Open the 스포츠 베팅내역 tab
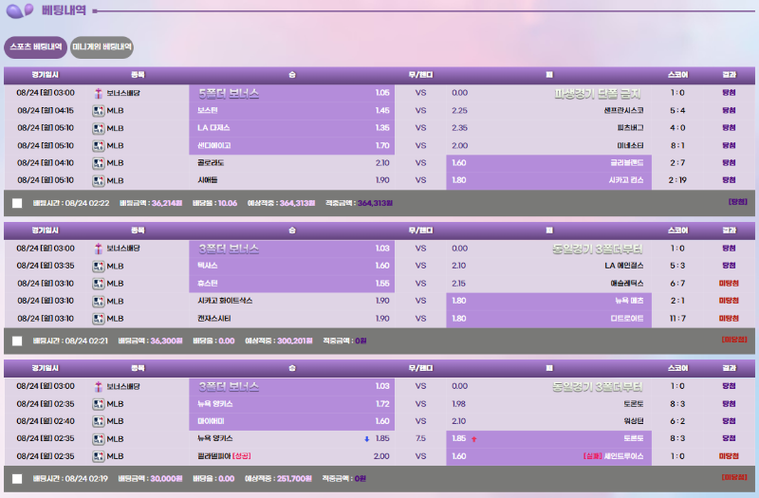Image resolution: width=759 pixels, height=498 pixels. [36, 46]
